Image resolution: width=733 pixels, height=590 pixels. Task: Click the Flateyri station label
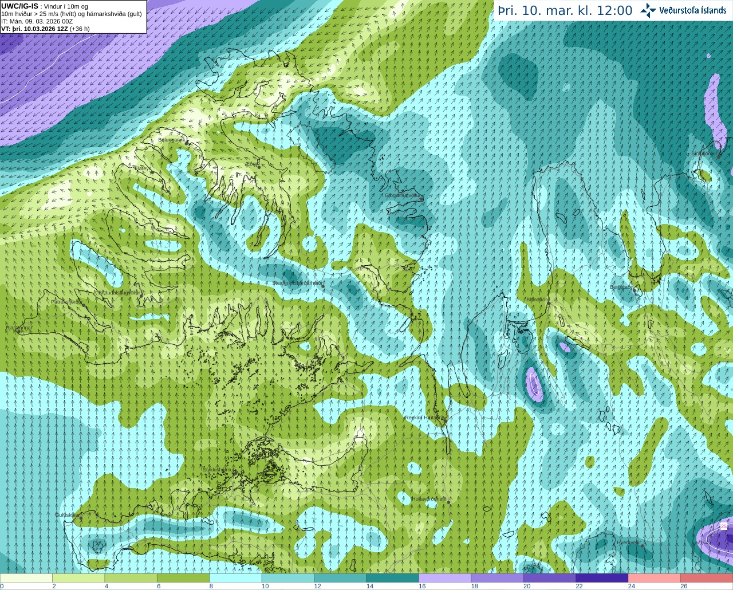tap(143, 168)
